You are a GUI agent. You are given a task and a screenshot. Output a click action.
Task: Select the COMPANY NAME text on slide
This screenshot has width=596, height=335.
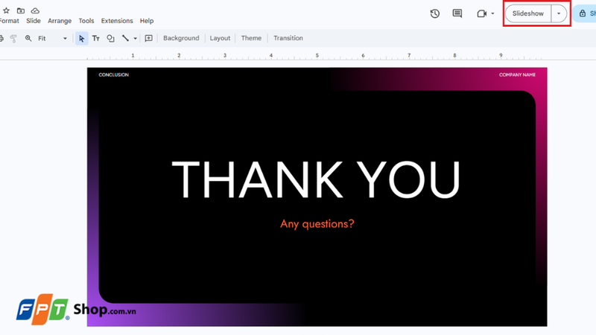click(517, 75)
